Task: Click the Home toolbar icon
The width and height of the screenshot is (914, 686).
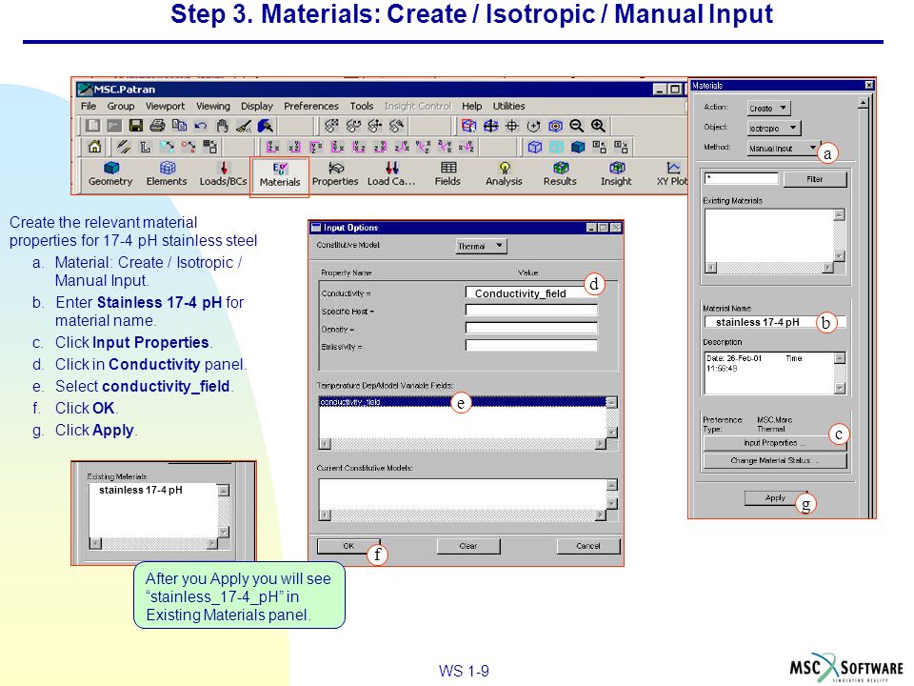Action: pos(94,147)
